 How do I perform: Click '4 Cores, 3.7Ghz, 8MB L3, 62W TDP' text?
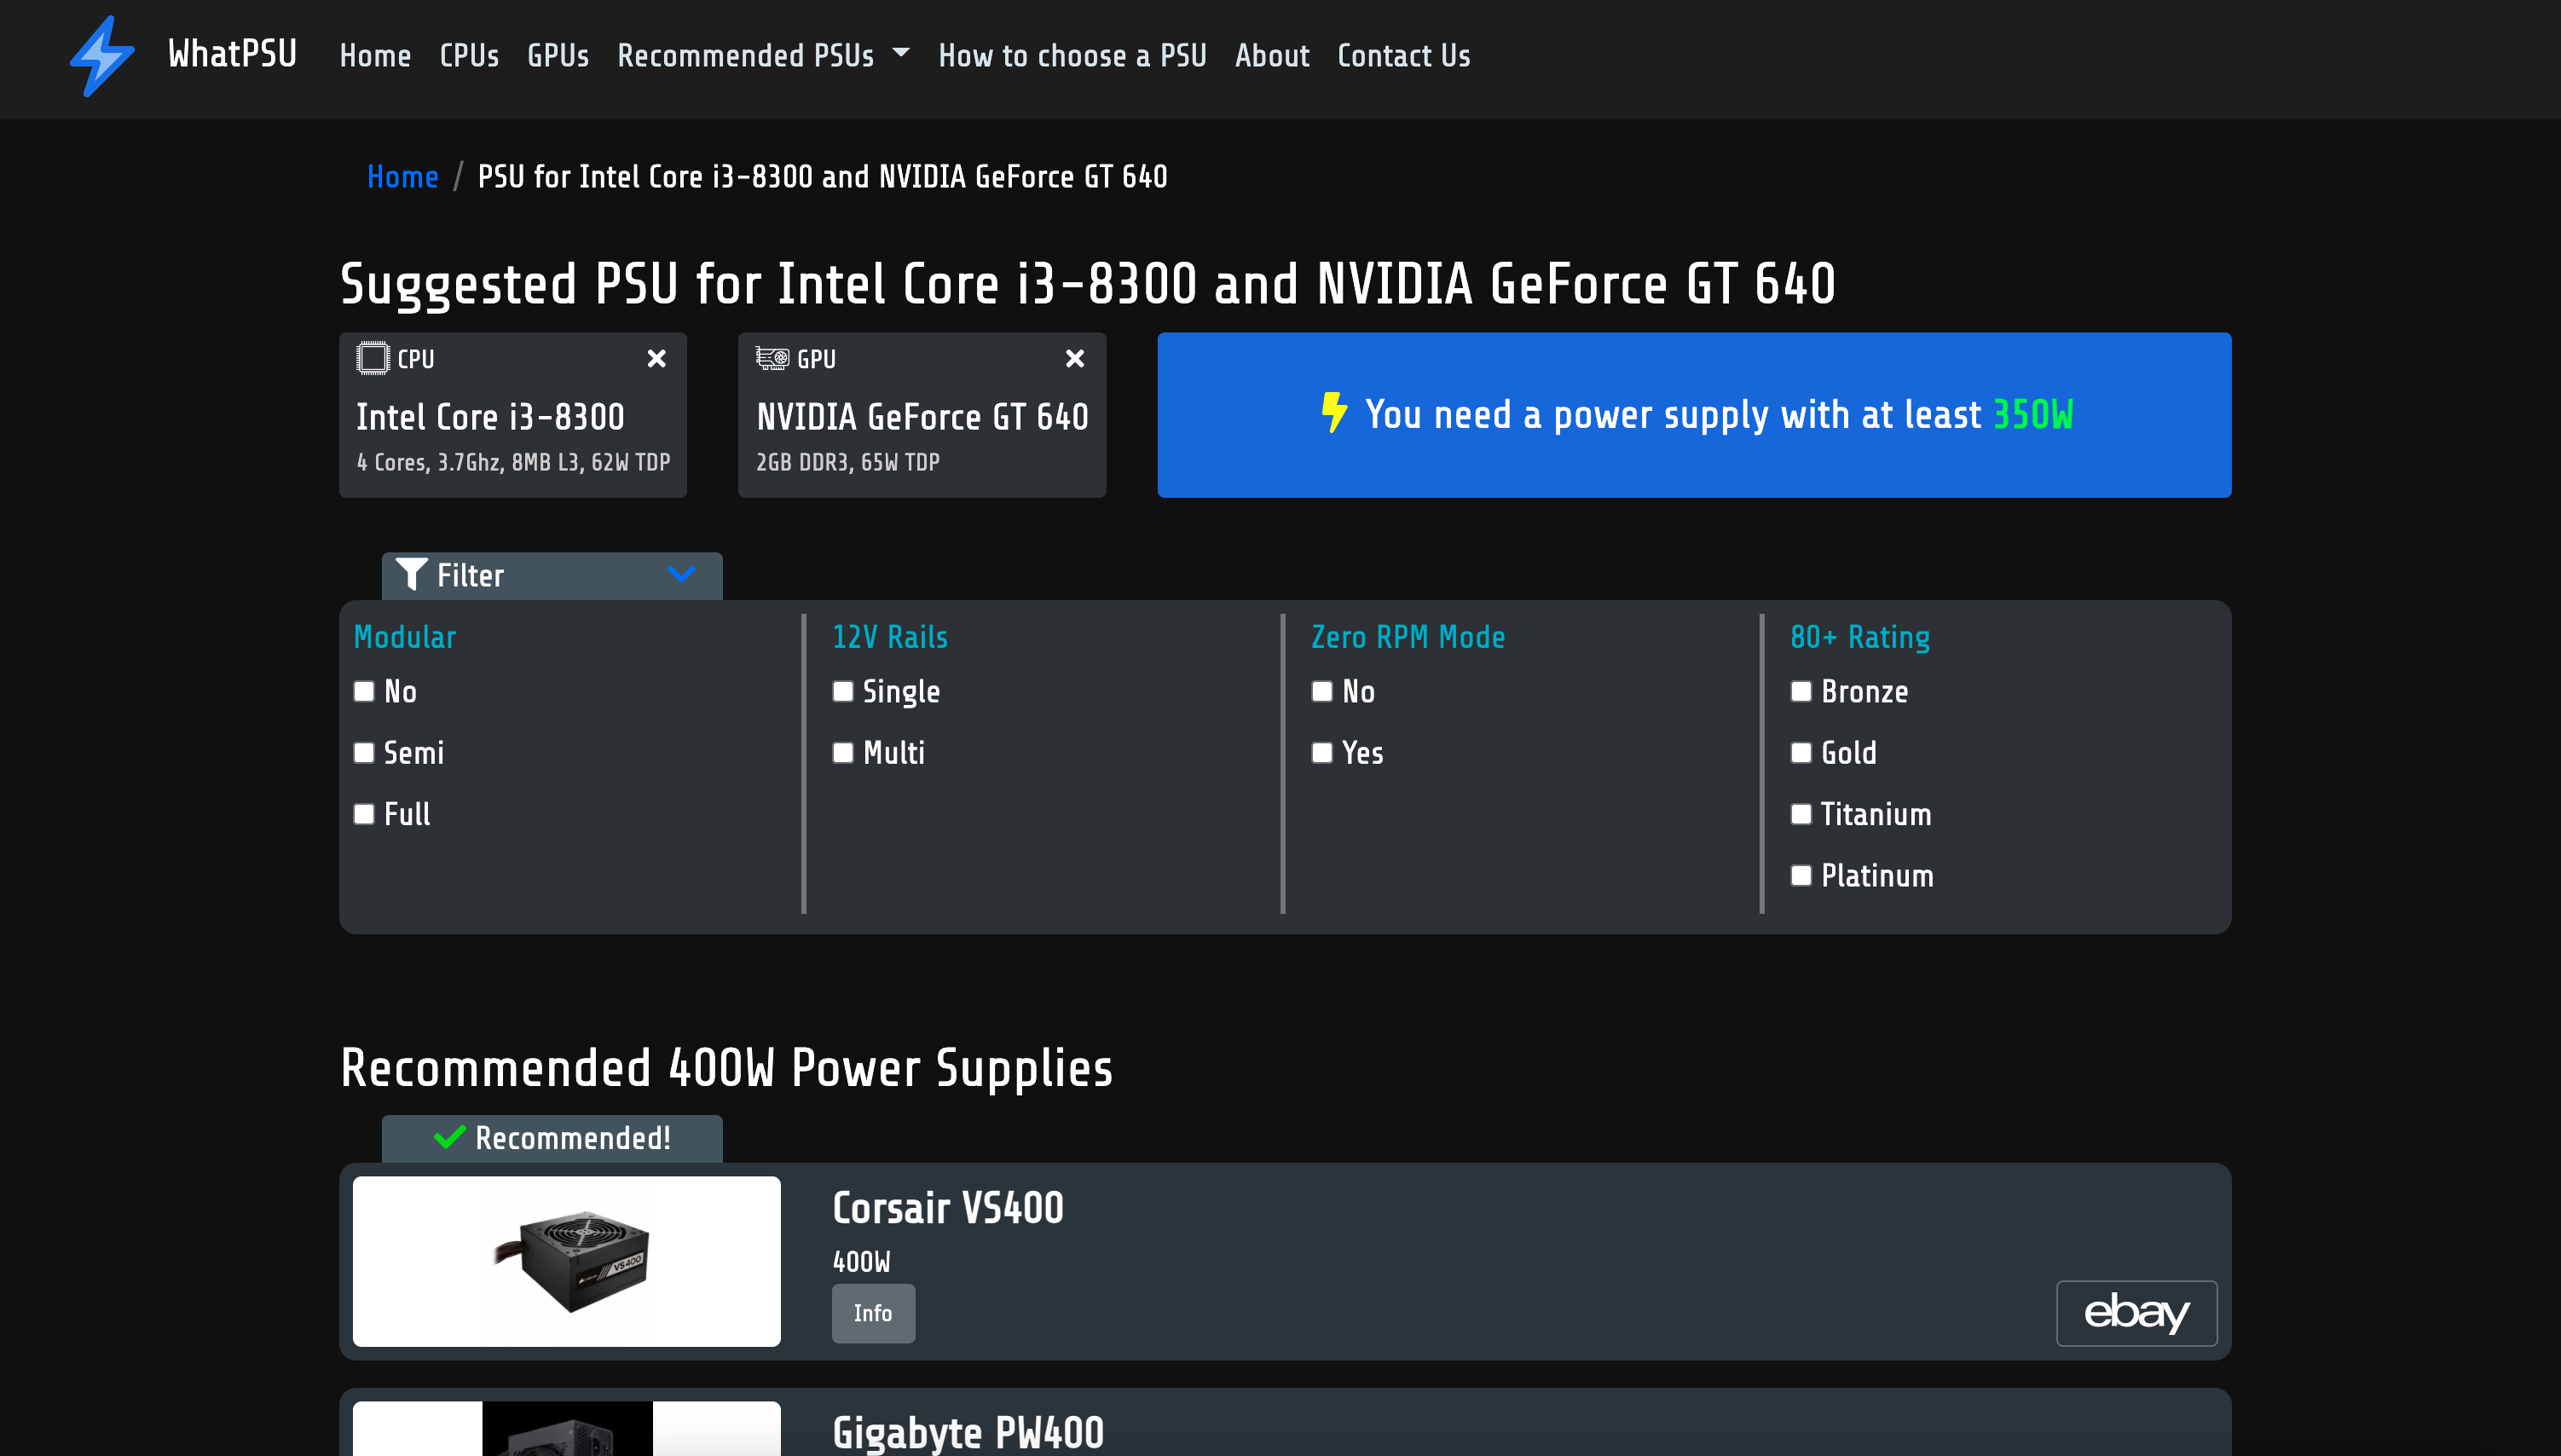click(513, 462)
